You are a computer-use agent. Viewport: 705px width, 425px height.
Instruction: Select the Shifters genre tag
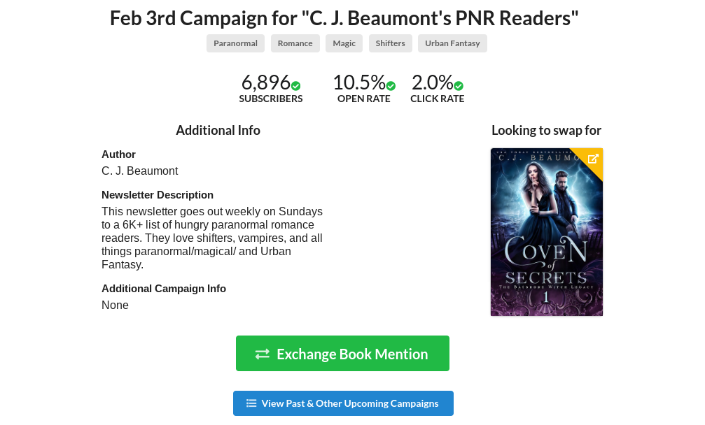390,43
